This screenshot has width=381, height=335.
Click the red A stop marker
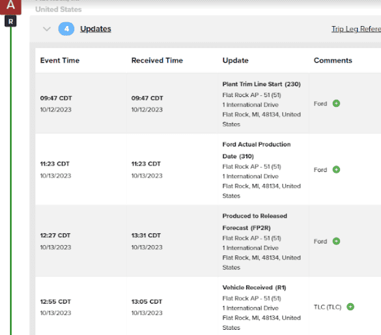point(10,6)
